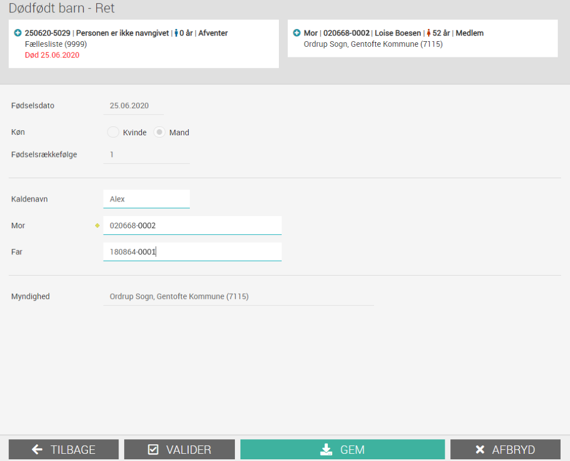Save with the GEM button
Viewport: 570px width, 461px height.
pyautogui.click(x=342, y=449)
